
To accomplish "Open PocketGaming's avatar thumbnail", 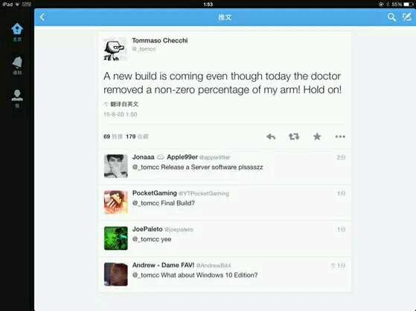I will coord(115,202).
